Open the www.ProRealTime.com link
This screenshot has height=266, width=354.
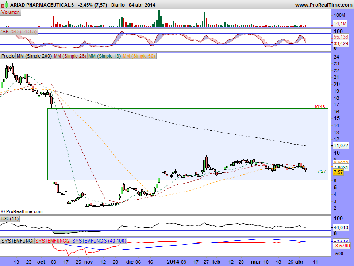pyautogui.click(x=323, y=5)
